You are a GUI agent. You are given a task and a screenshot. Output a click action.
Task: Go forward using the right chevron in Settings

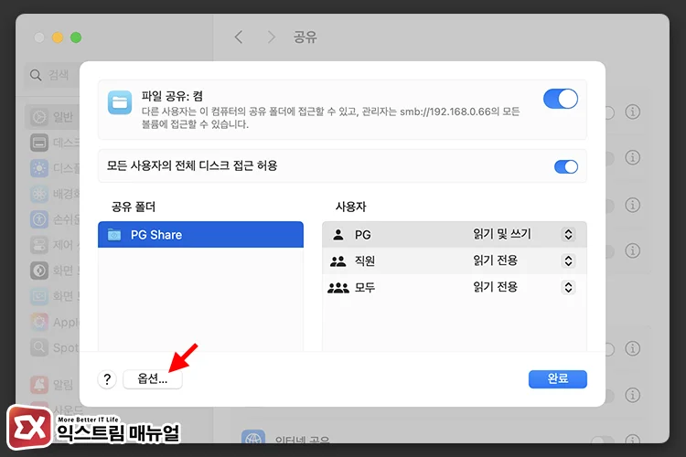[272, 37]
